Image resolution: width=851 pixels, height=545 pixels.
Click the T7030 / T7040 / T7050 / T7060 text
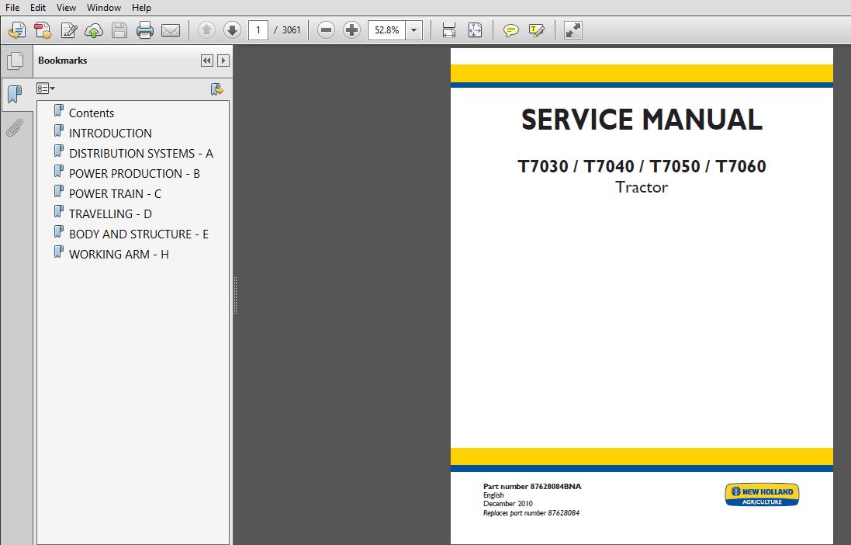[642, 166]
